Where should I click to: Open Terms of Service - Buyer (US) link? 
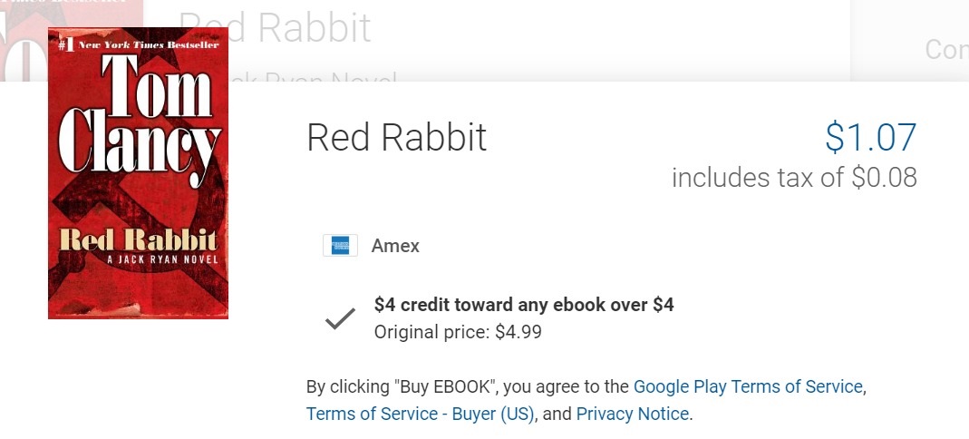coord(421,414)
